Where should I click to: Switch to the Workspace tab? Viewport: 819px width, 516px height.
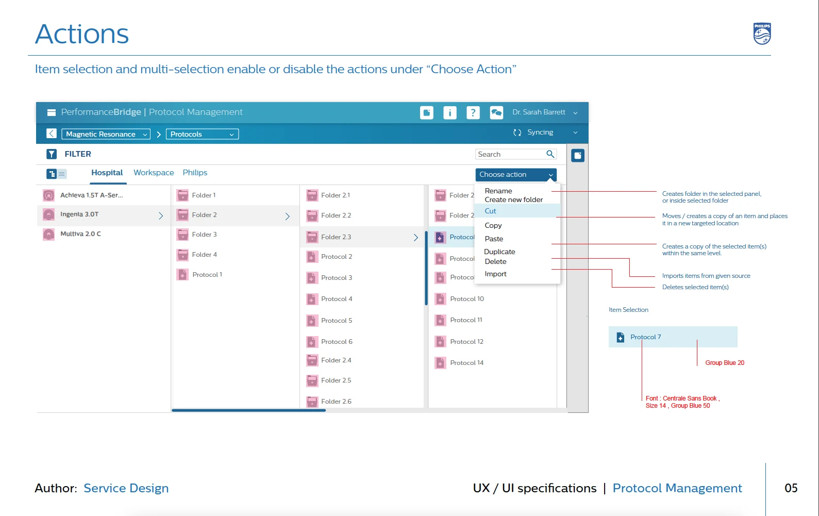[x=154, y=173]
